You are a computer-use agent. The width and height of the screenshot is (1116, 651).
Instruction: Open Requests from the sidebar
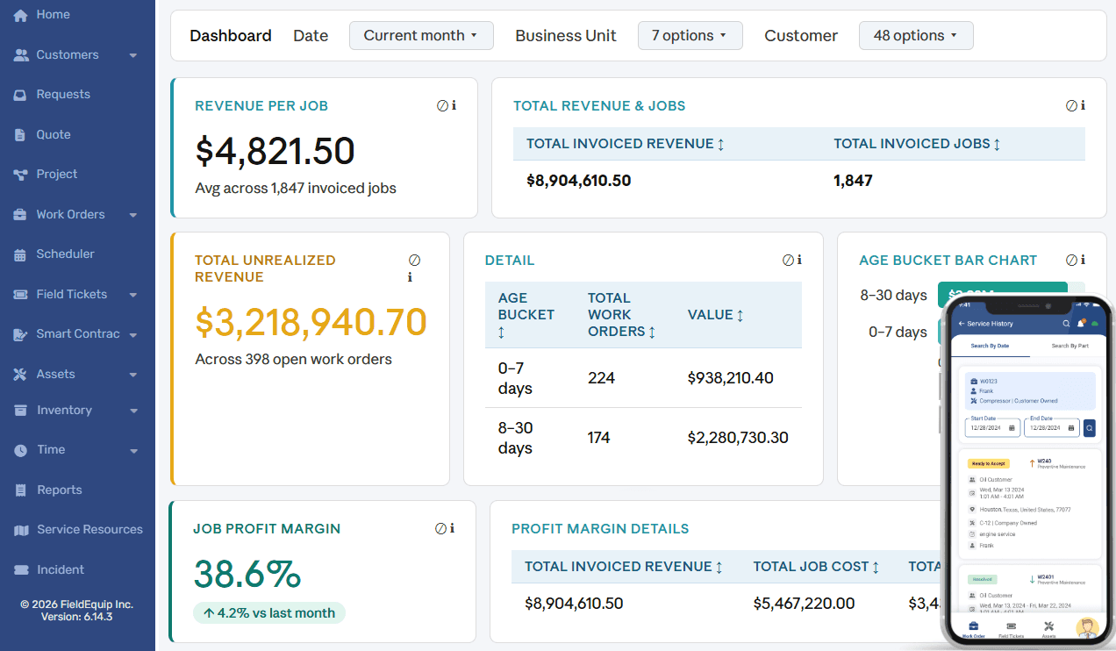(x=63, y=95)
